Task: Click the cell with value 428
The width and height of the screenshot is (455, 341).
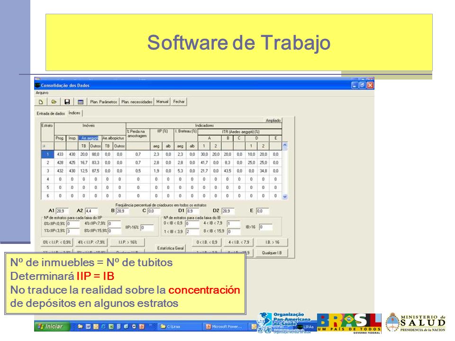Action: [x=60, y=162]
